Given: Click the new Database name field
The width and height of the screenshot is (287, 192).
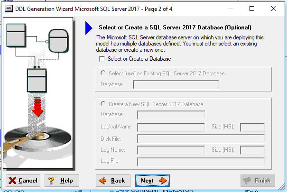Looking at the screenshot, I should 171,115.
